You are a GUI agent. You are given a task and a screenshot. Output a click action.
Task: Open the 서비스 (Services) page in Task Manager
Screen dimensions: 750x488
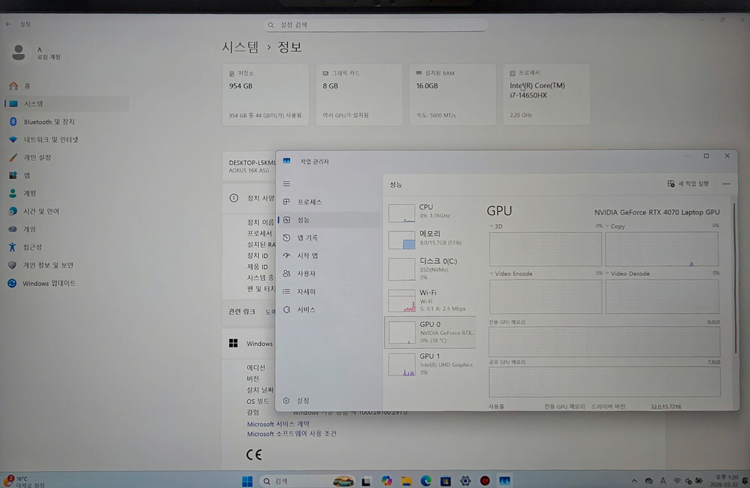(x=306, y=310)
